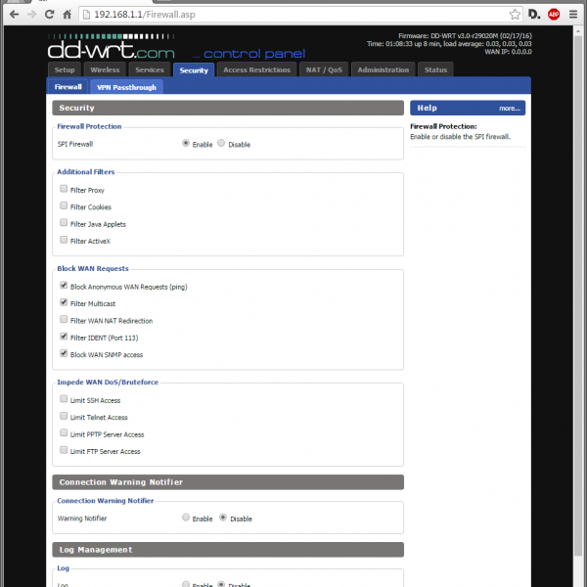Check Limit SSH Access

(64, 401)
